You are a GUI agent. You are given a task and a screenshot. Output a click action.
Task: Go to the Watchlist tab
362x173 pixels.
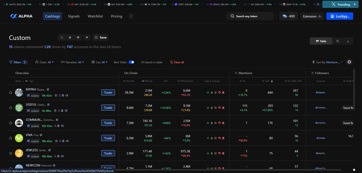tap(95, 16)
